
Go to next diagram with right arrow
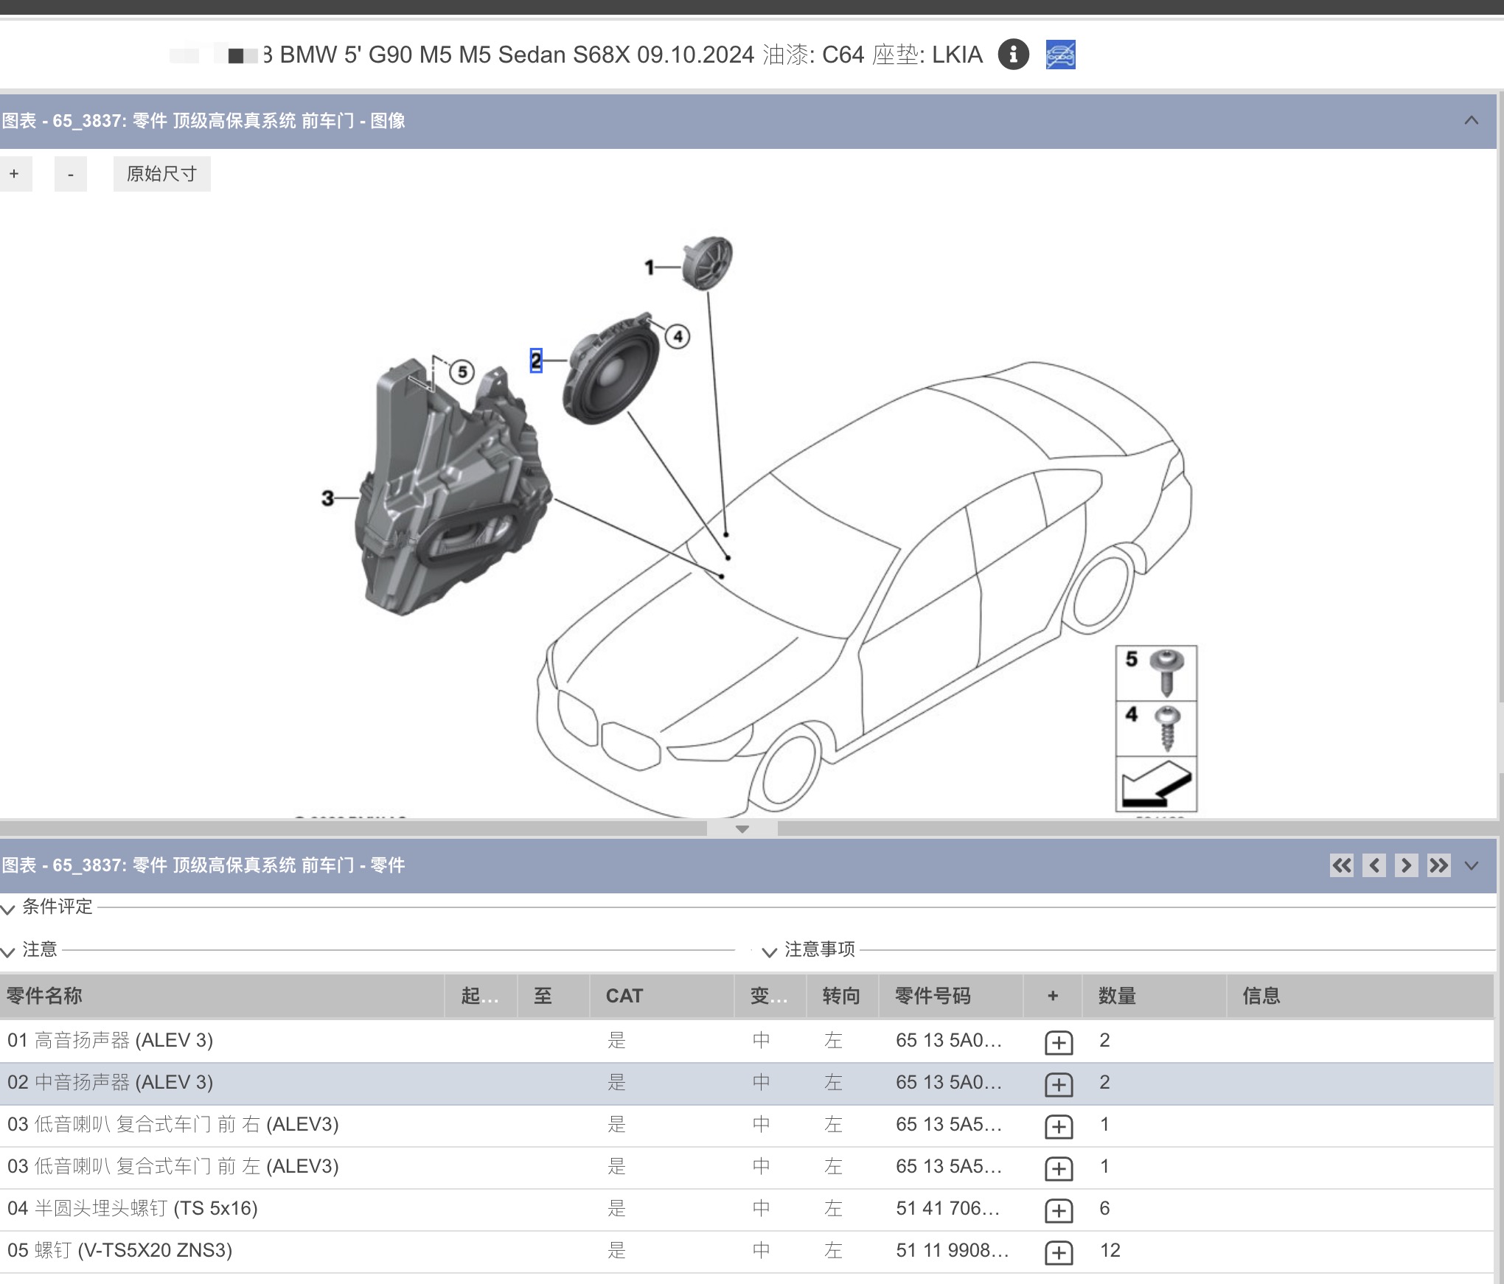(x=1406, y=865)
